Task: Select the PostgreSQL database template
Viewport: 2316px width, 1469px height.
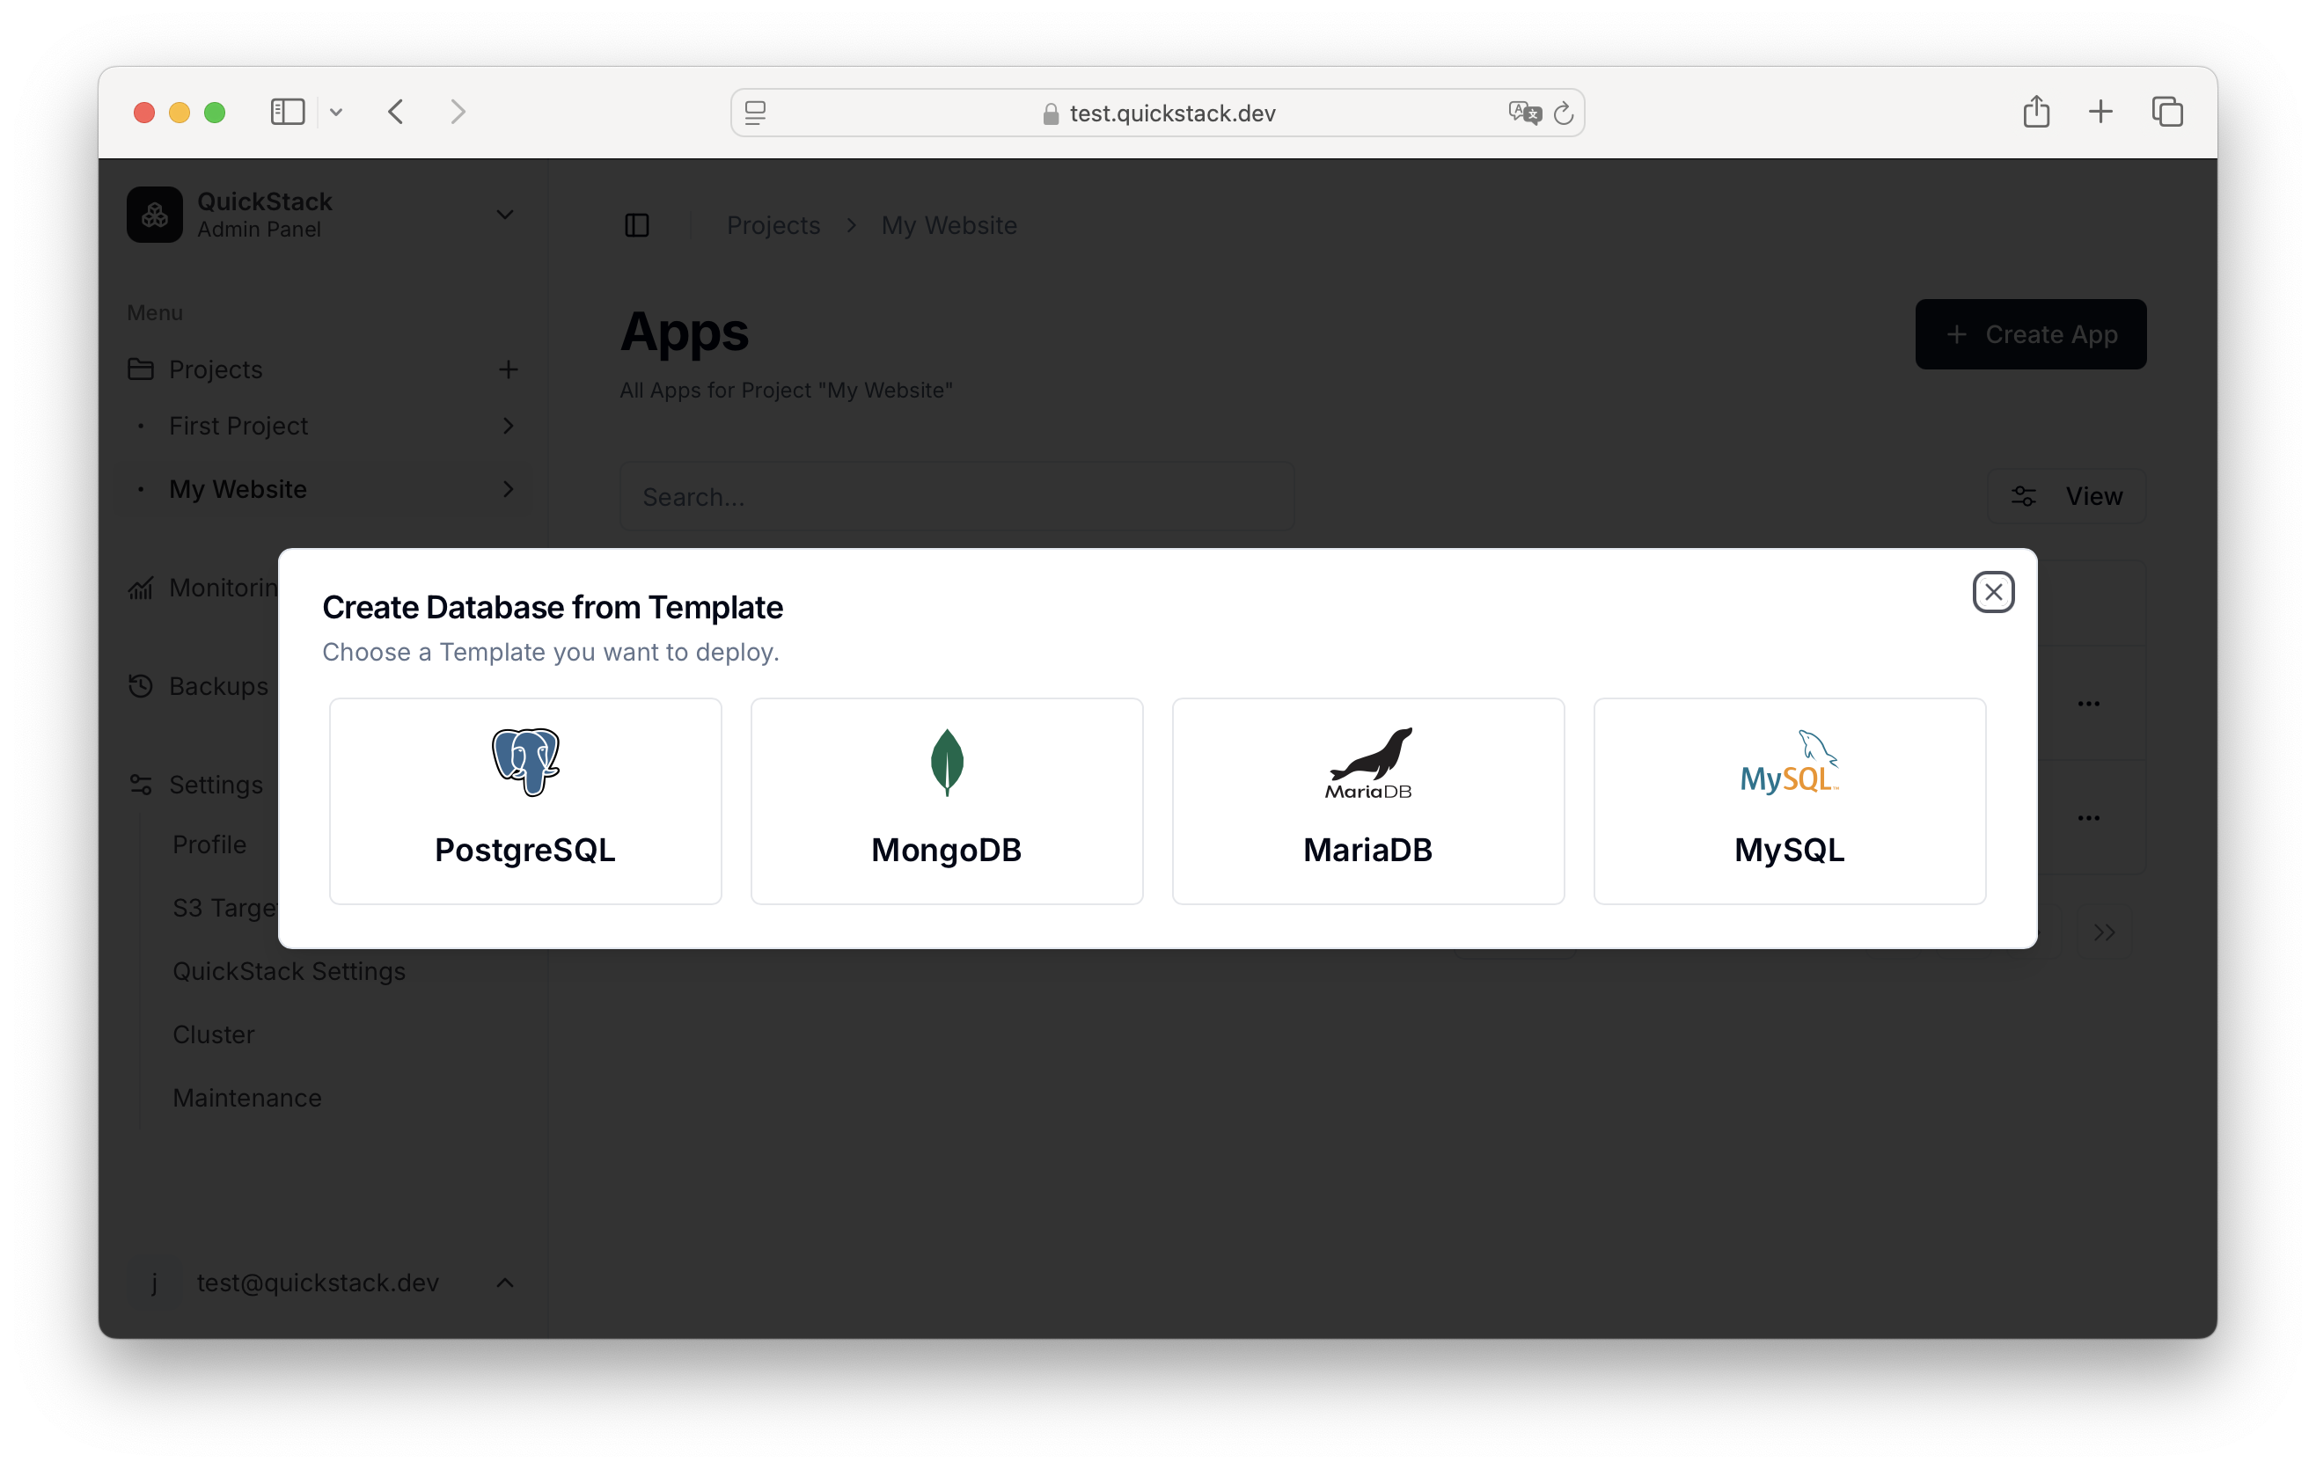Action: [x=525, y=800]
